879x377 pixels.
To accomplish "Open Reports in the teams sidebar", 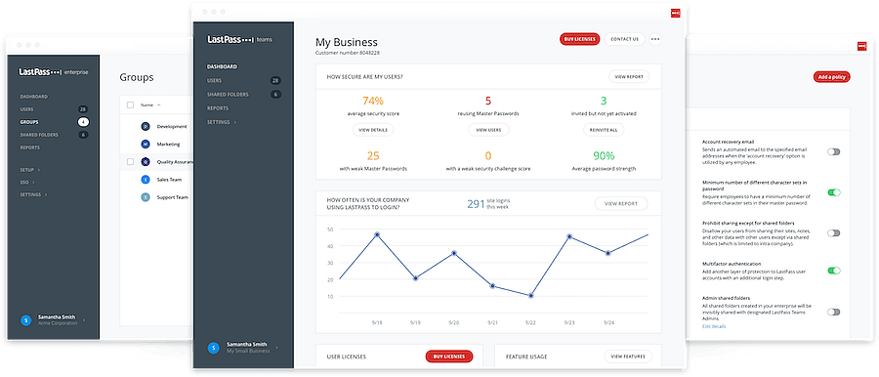I will (218, 107).
